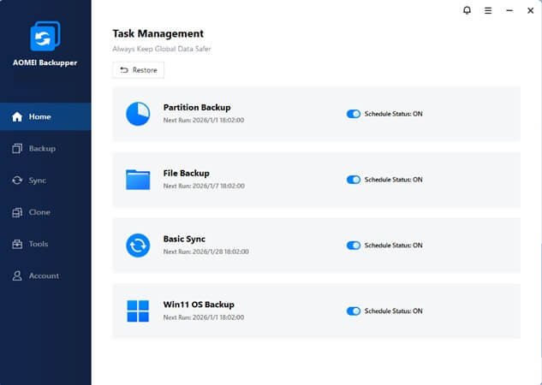Select the Win11 OS Backup task title

199,305
